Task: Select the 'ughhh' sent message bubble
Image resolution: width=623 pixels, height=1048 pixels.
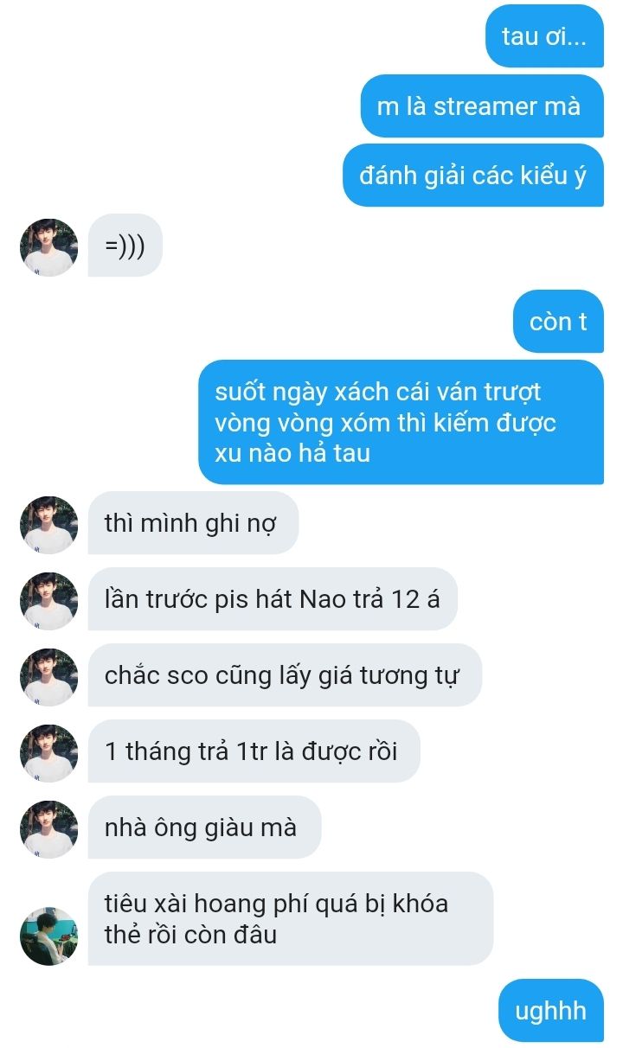Action: click(x=551, y=1010)
